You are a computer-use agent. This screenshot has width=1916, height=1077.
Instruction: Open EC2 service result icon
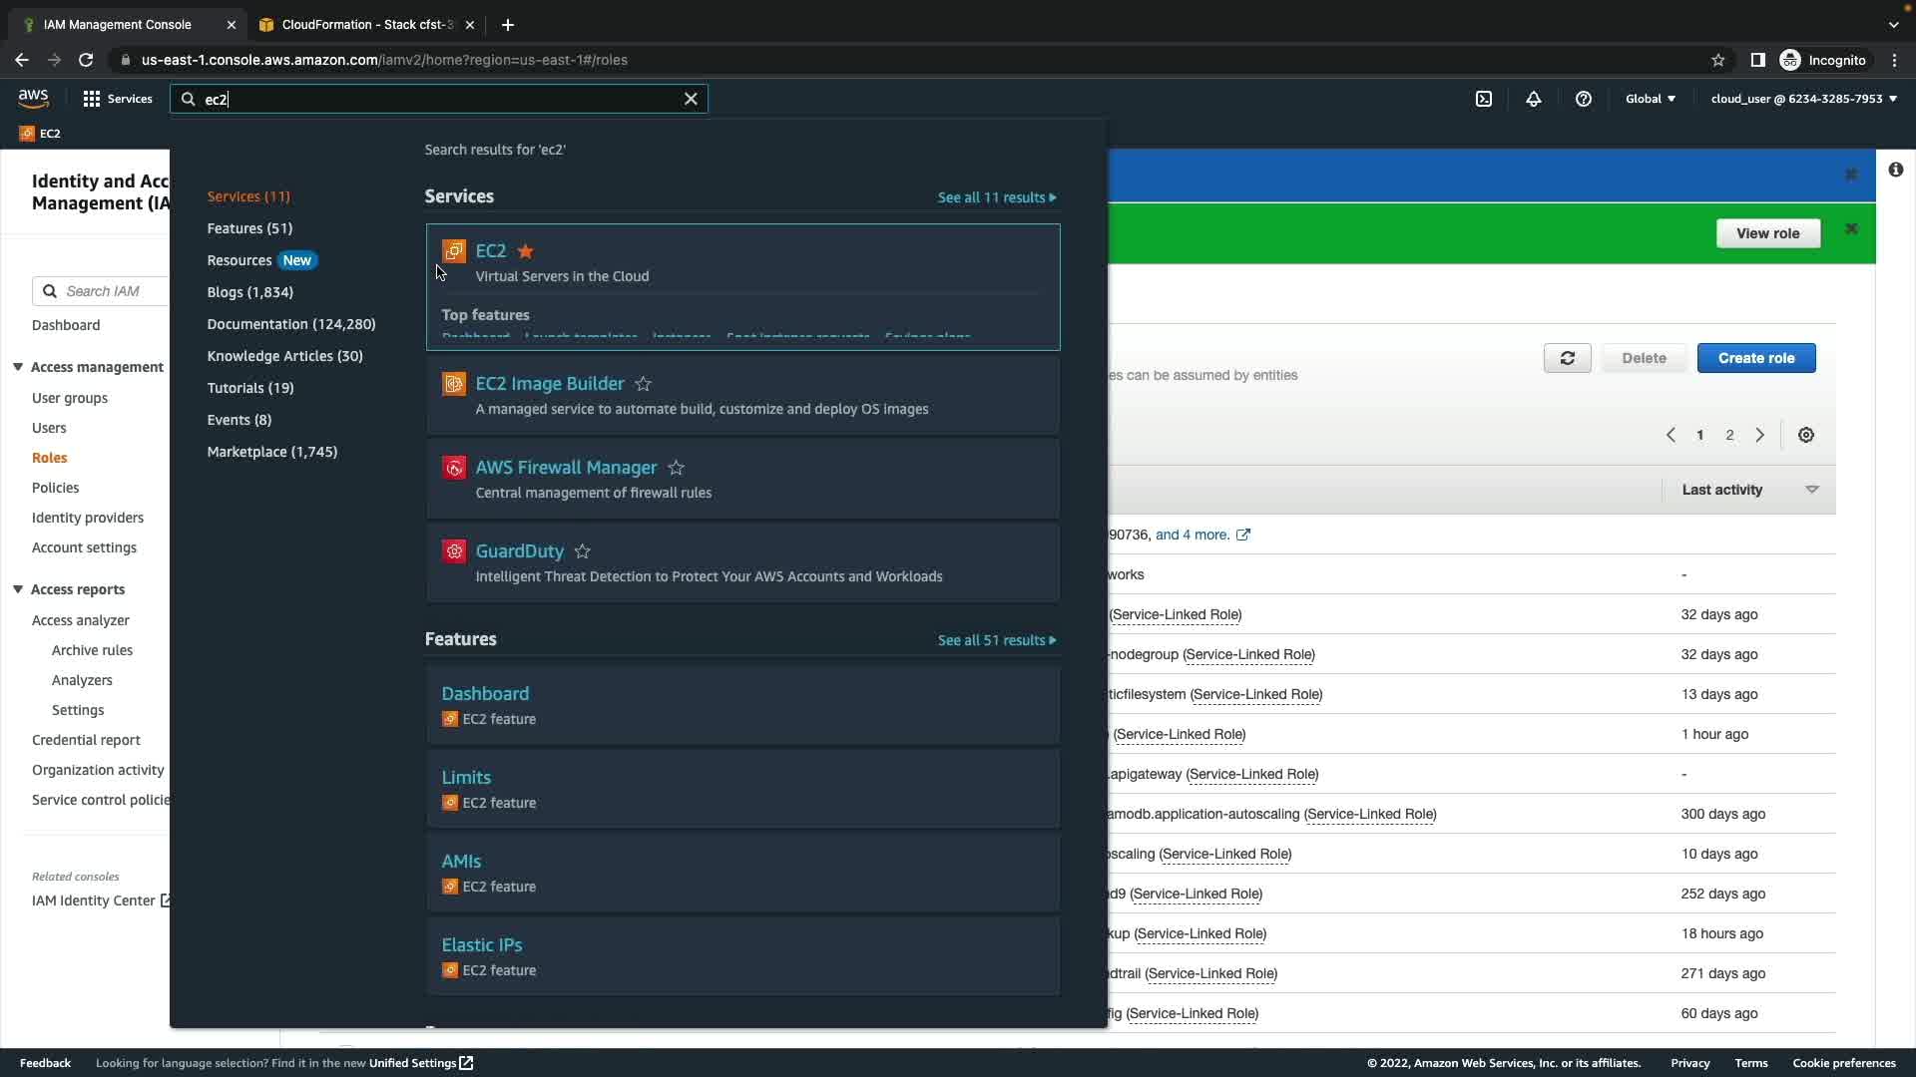[x=454, y=251]
